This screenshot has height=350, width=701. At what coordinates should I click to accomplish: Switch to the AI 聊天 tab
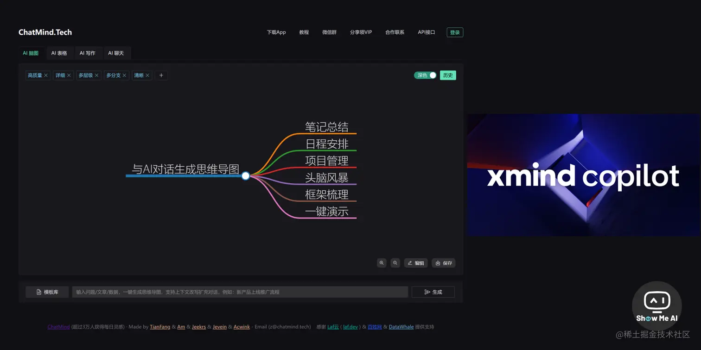click(x=116, y=53)
